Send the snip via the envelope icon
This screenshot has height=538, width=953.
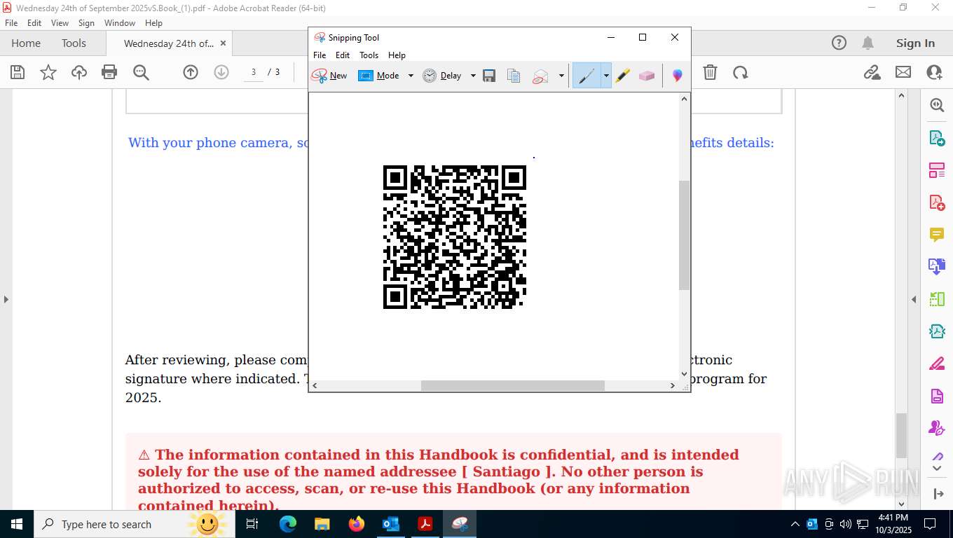click(540, 76)
